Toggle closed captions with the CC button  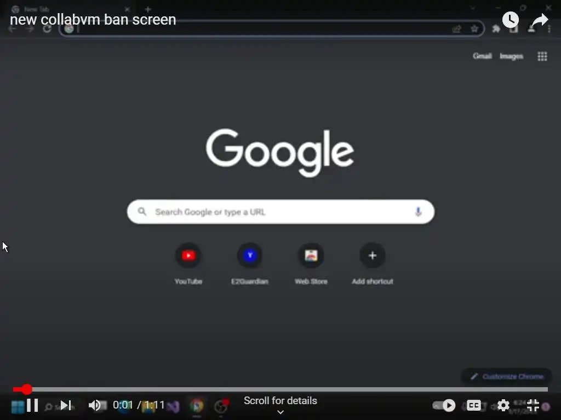click(474, 405)
